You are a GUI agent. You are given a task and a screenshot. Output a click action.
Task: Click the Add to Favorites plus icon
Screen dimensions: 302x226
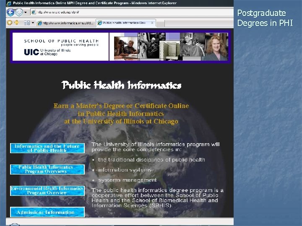pos(16,23)
